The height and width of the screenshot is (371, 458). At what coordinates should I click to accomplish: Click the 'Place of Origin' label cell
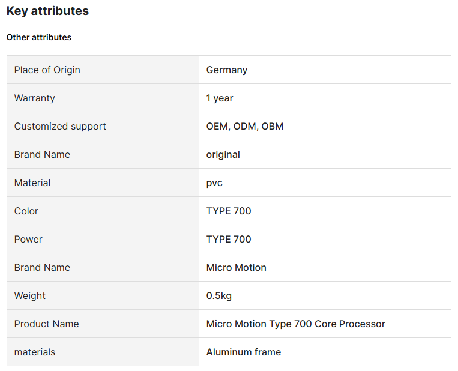(103, 70)
